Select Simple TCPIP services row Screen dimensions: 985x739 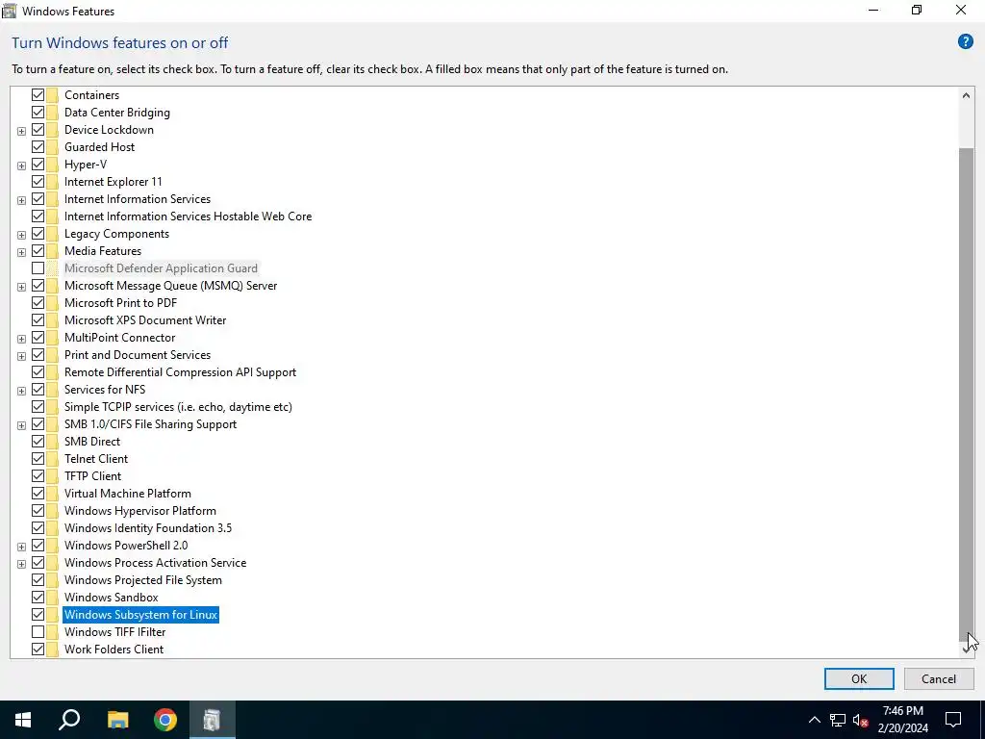[x=178, y=407]
